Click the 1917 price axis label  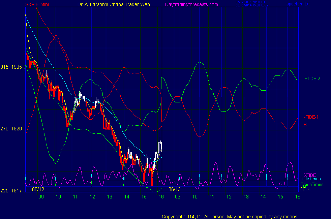[x=17, y=190]
